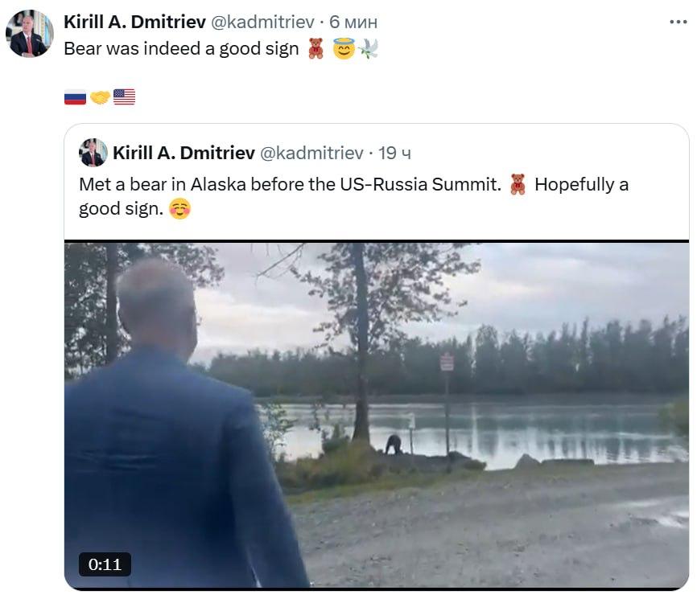697x603 pixels.
Task: Click the main tweet's profile avatar
Action: click(x=29, y=33)
